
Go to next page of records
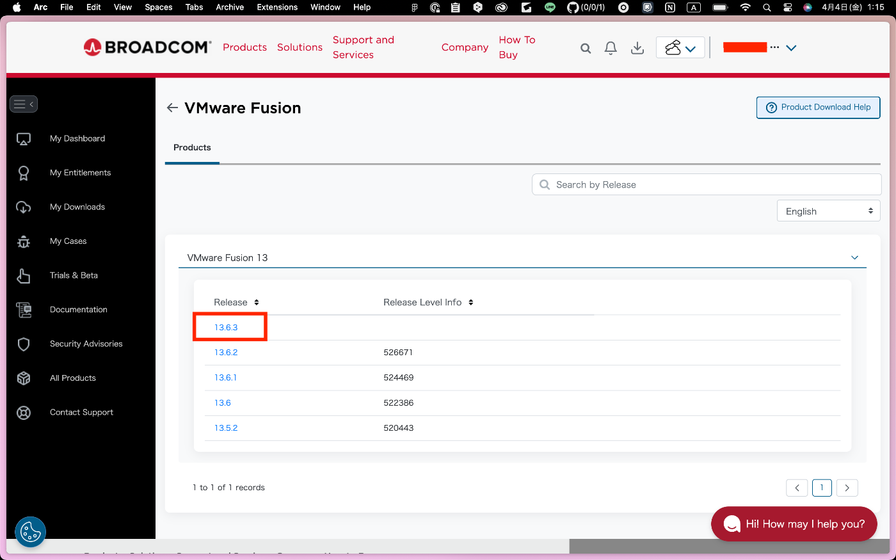847,488
